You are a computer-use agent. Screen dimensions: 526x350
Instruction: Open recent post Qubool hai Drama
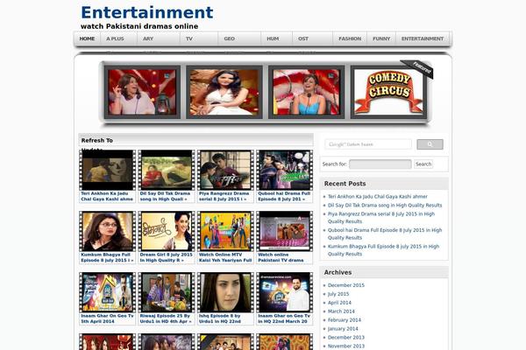[x=385, y=234]
